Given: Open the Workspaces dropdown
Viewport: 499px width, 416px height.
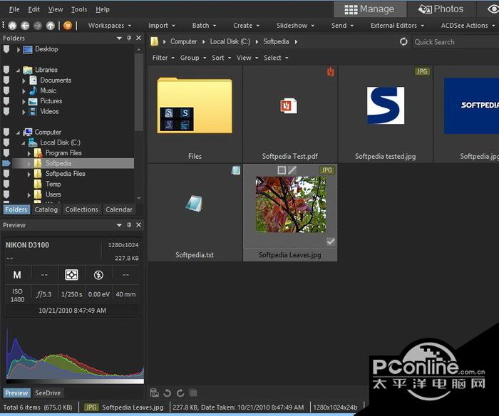Looking at the screenshot, I should [110, 26].
